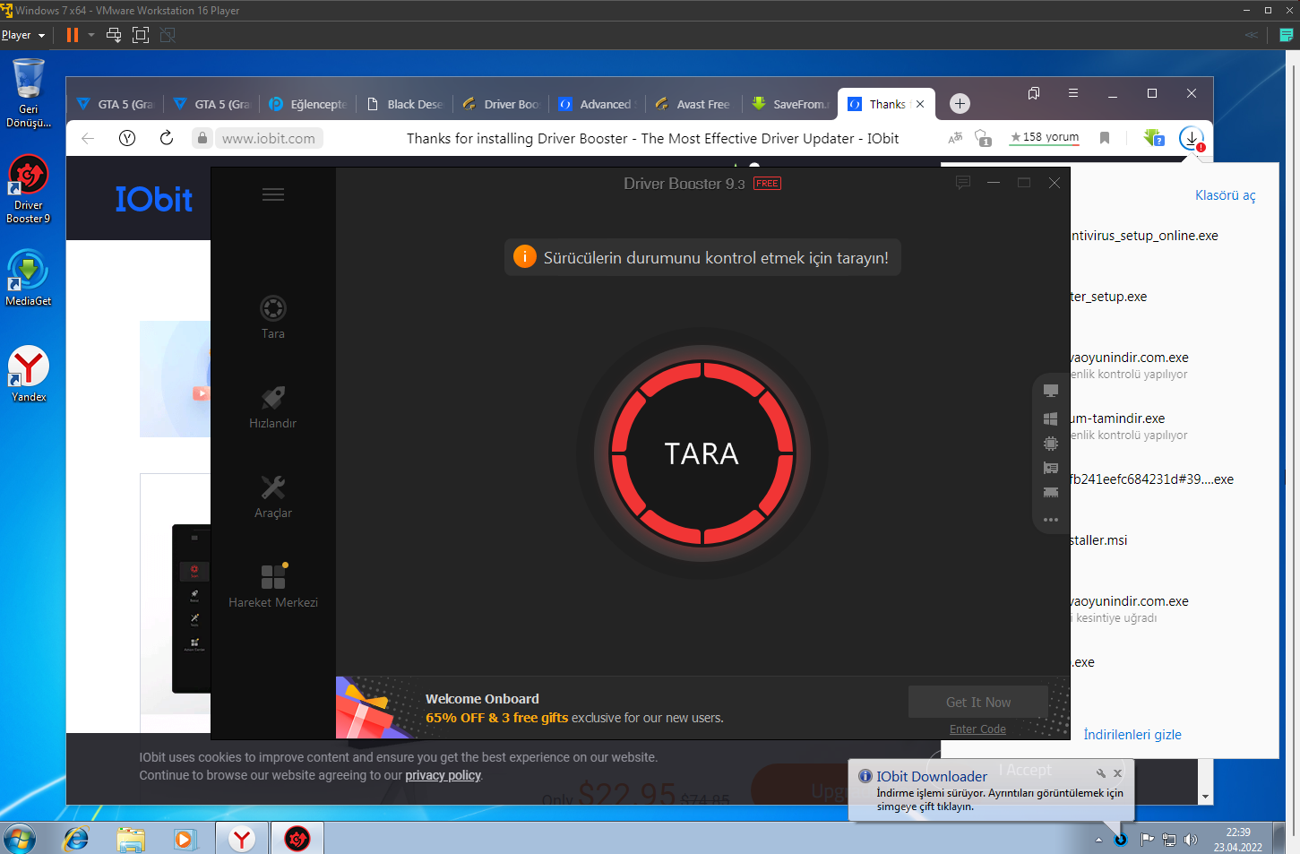Open the fb241eefc684231d#39 download entry

[x=1153, y=479]
